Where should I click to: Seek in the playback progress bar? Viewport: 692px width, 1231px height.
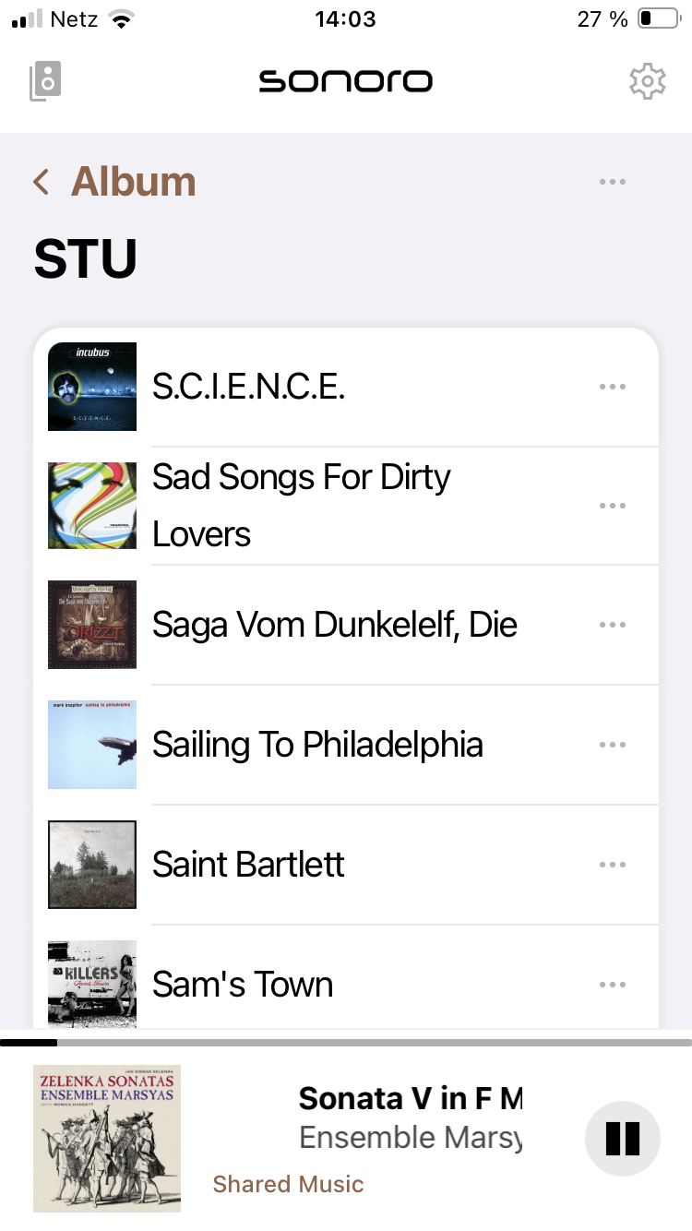pos(346,1043)
